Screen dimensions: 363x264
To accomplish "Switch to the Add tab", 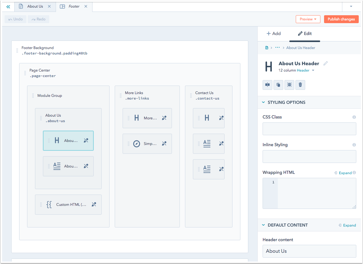I will coord(274,33).
